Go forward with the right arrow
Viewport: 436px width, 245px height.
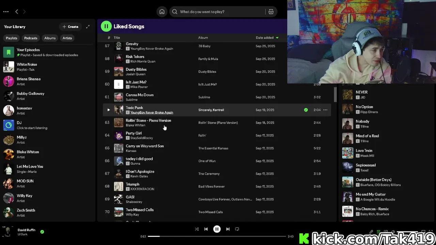24,12
